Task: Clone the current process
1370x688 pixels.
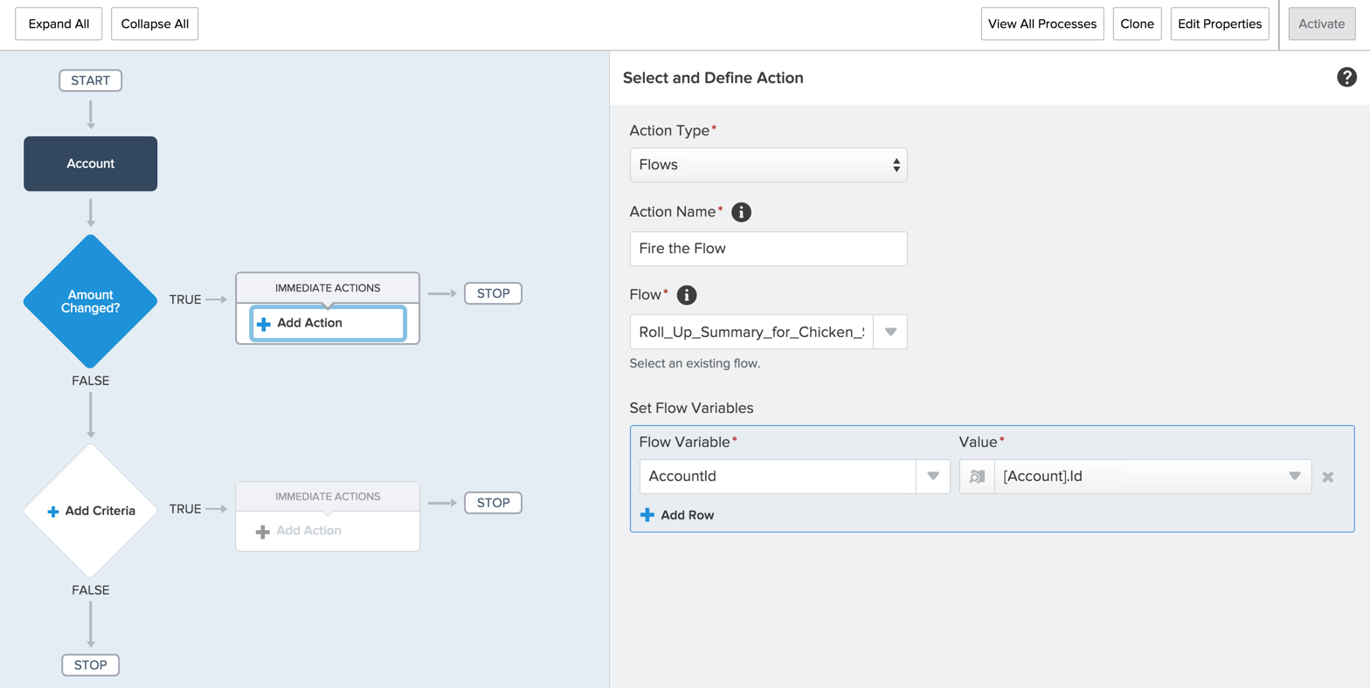Action: [1137, 24]
